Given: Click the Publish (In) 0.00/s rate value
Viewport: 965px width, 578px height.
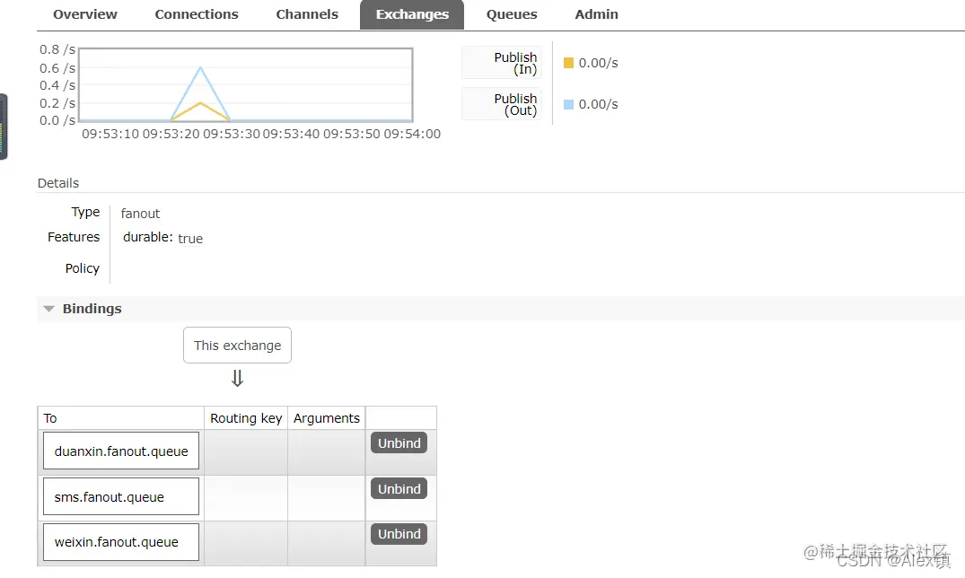Looking at the screenshot, I should (598, 63).
